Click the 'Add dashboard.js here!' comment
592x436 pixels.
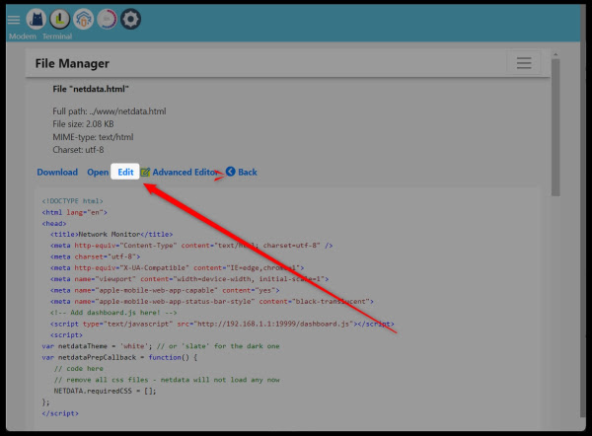click(x=113, y=313)
